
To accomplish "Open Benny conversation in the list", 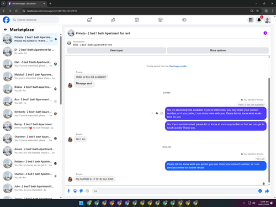I will pyautogui.click(x=30, y=126).
